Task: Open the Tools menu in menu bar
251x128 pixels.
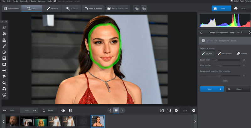Action: click(15, 1)
